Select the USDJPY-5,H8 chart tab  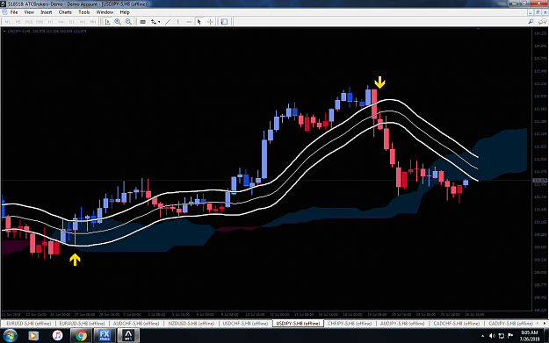(x=298, y=324)
